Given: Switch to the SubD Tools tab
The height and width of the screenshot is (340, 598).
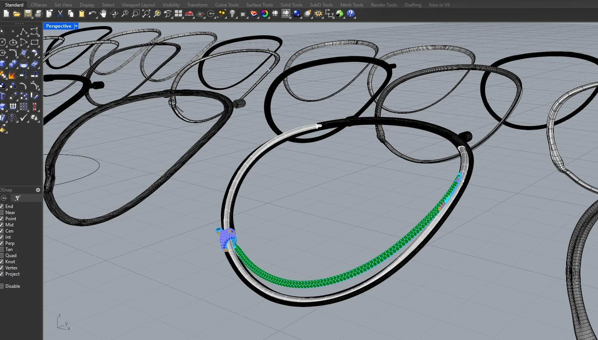Looking at the screenshot, I should (321, 5).
